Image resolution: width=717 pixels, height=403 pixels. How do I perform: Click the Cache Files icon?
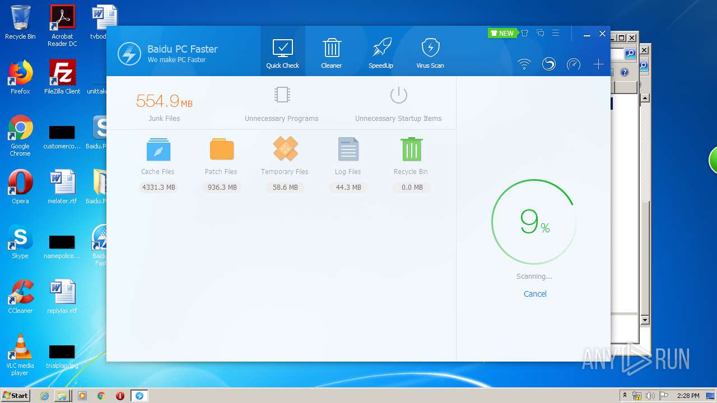(158, 149)
